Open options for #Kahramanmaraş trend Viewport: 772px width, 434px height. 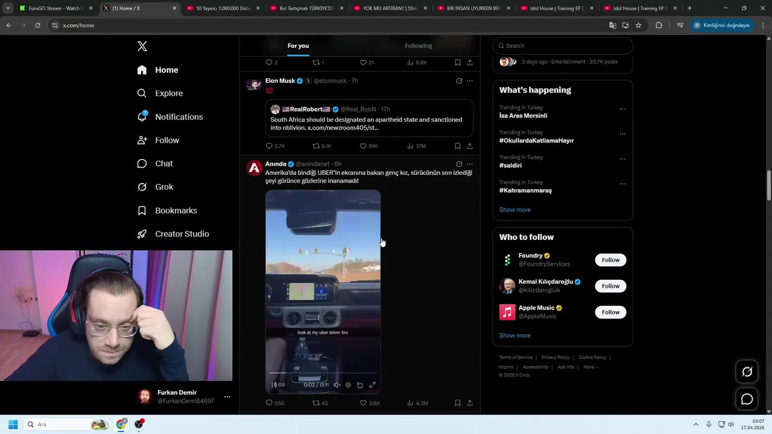point(622,184)
